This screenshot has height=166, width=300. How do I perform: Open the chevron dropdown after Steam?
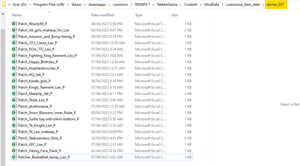[85, 5]
